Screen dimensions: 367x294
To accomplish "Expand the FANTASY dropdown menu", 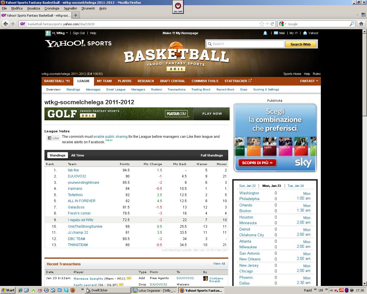I will (309, 81).
